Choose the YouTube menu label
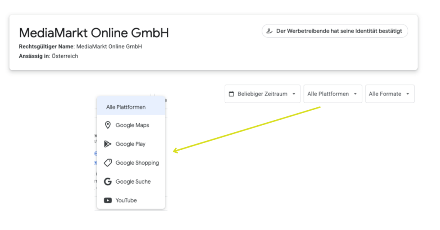This screenshot has height=230, width=440. (x=126, y=200)
